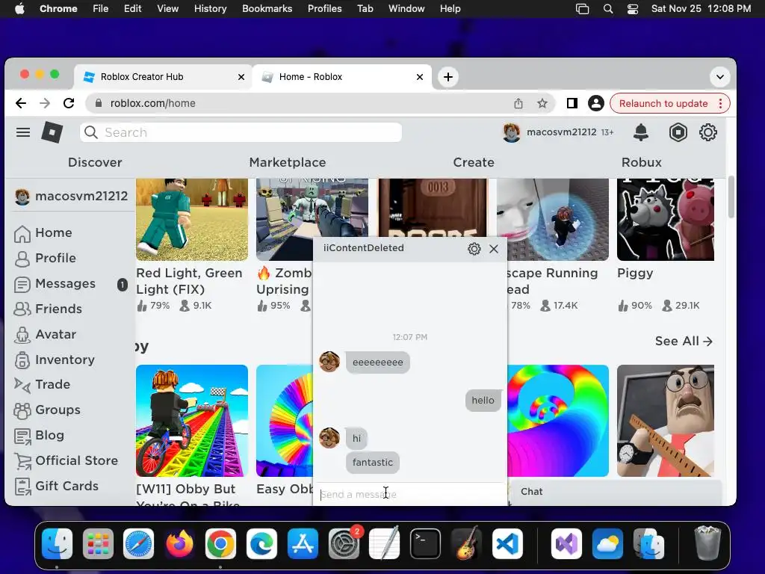Viewport: 765px width, 574px height.
Task: Close the Roblox Creator Hub tab
Action: pos(241,77)
